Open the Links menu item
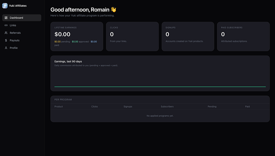Image resolution: width=275 pixels, height=156 pixels. (x=13, y=25)
